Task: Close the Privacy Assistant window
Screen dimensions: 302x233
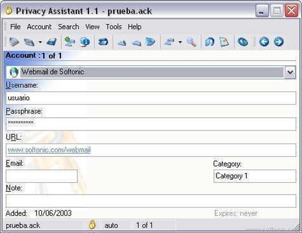Action: (291, 11)
